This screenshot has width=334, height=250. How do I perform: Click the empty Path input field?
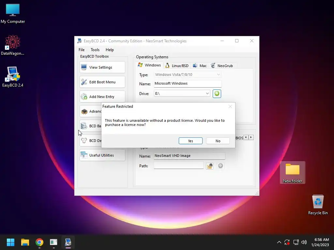(x=178, y=166)
